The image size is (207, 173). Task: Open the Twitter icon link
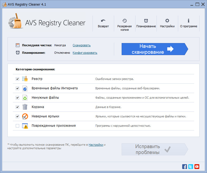tap(191, 167)
